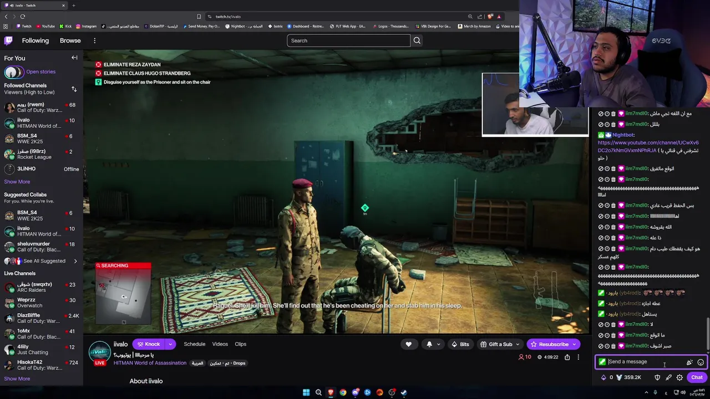This screenshot has height=399, width=710.
Task: Open Steam from the taskbar
Action: coord(404,392)
